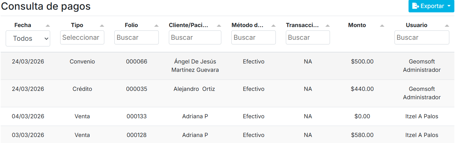Image resolution: width=455 pixels, height=143 pixels.
Task: Click the Método de pago search field
Action: click(x=253, y=37)
